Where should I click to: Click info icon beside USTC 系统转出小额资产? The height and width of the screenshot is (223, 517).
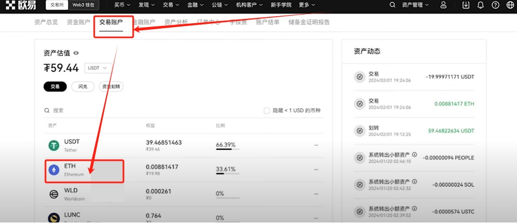click(x=415, y=208)
